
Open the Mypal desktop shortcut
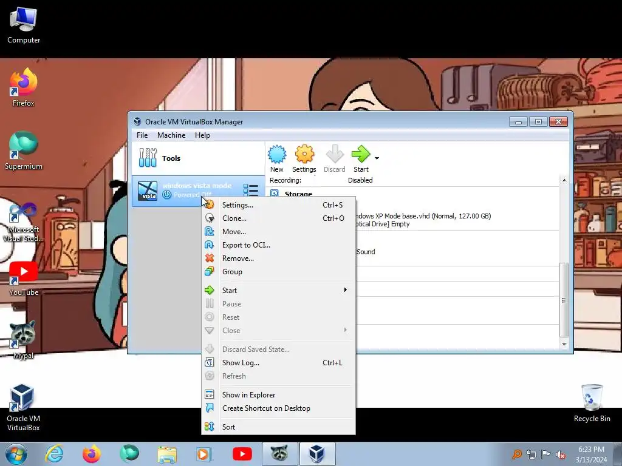24,340
